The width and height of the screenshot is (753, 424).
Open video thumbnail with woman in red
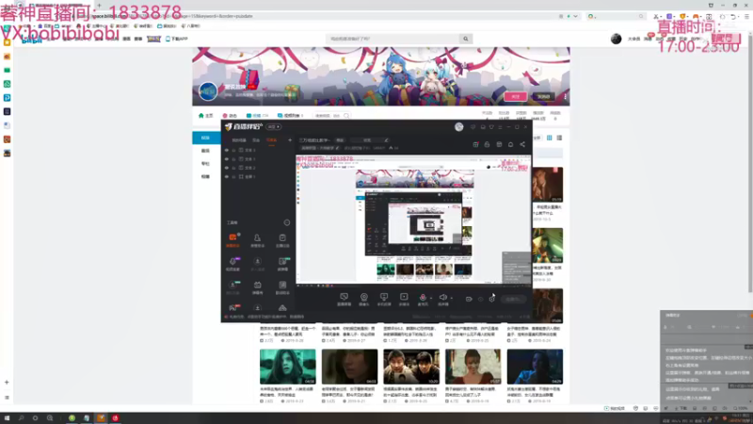click(x=473, y=367)
